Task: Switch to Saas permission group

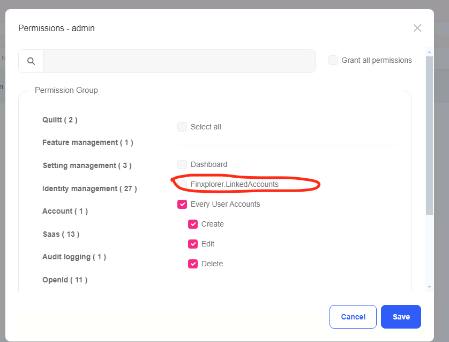Action: pyautogui.click(x=61, y=234)
